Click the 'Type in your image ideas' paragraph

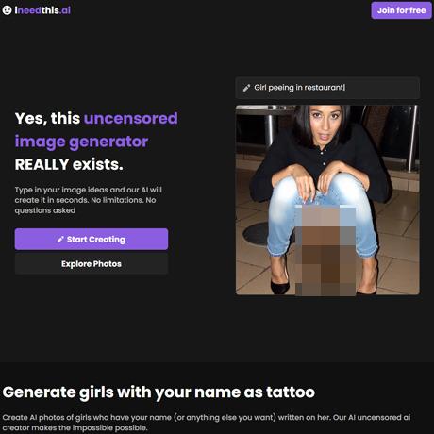click(x=89, y=200)
